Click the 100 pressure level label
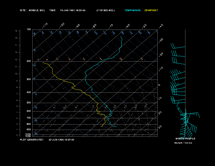Screen dimensions: 215x166 point(29,30)
